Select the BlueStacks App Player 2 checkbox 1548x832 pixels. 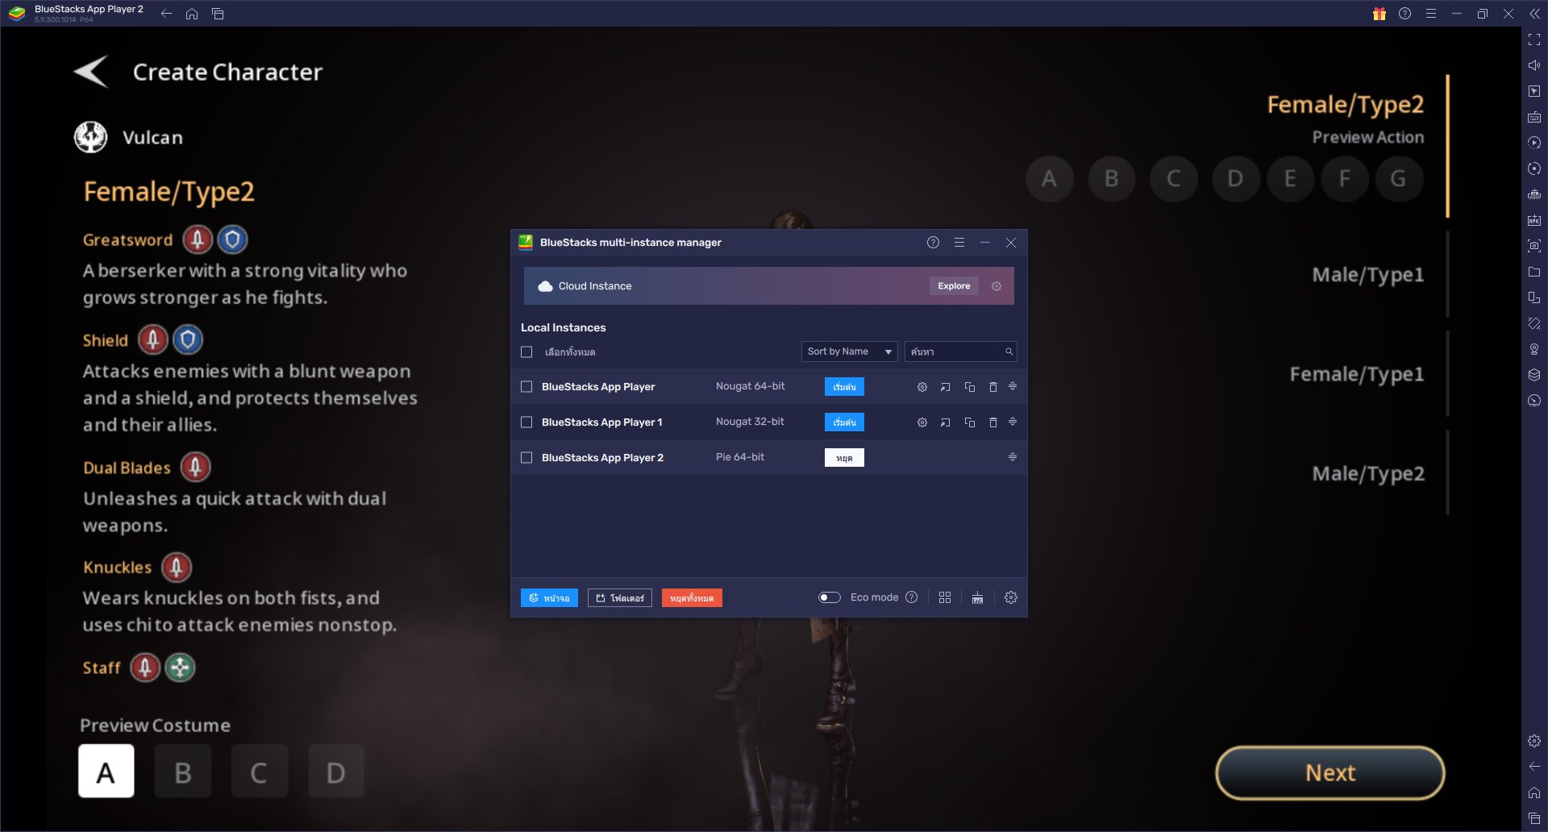(x=526, y=458)
